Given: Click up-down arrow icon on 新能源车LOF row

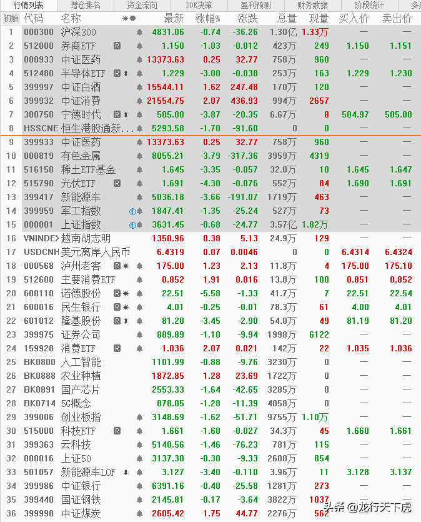Looking at the screenshot, I should click(x=126, y=472).
